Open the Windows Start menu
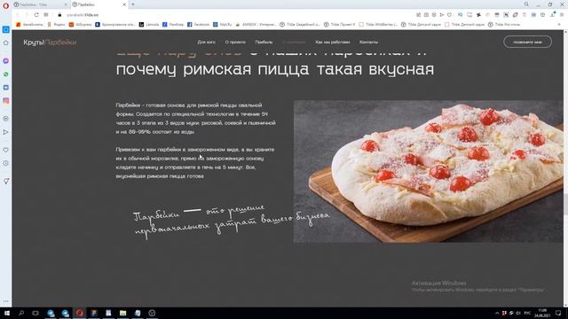The image size is (568, 319). 6,313
